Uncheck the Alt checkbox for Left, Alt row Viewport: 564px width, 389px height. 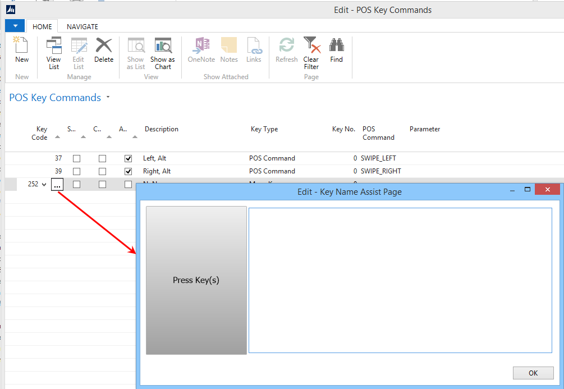tap(128, 158)
